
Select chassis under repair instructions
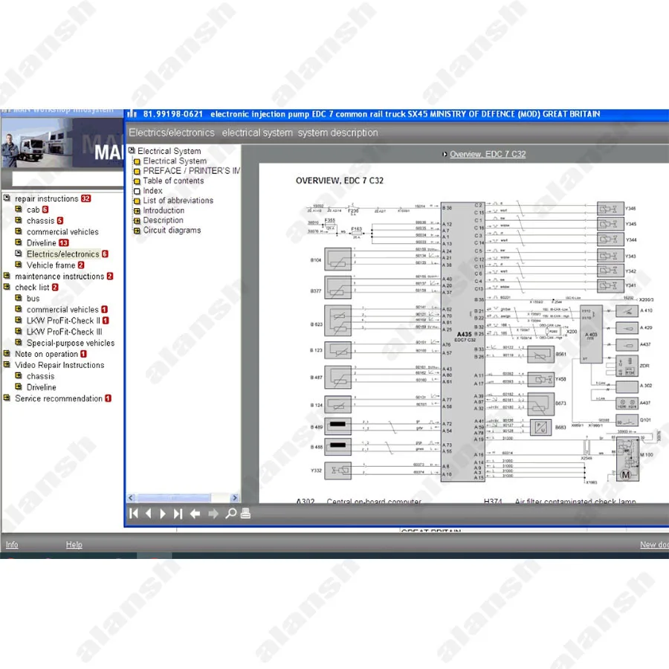pyautogui.click(x=41, y=221)
